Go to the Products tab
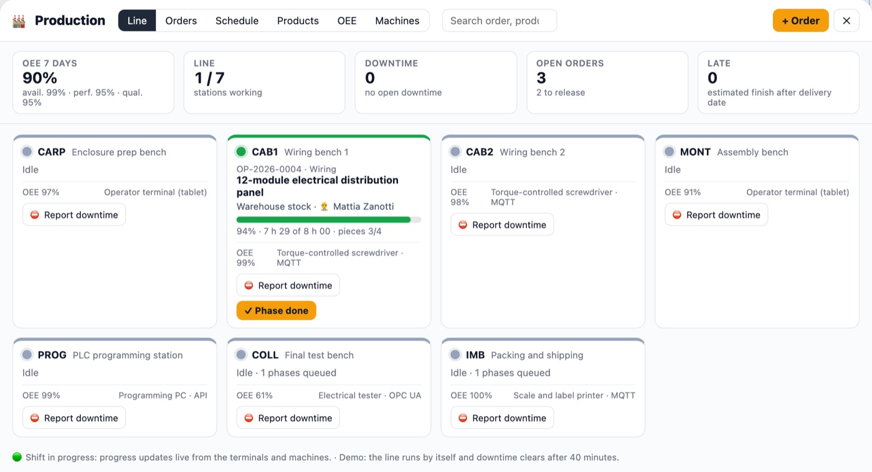The image size is (872, 472). (x=298, y=21)
